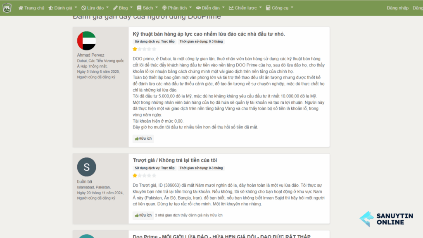Mark the Trượt giá review as Hữu ích
The width and height of the screenshot is (423, 238).
tap(143, 215)
